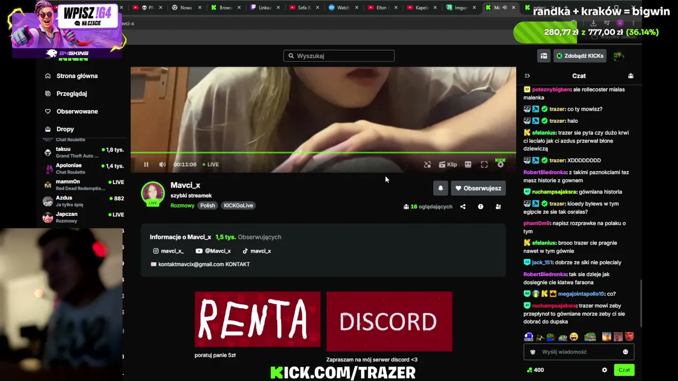Image resolution: width=678 pixels, height=381 pixels.
Task: Send the message with the green Czat button
Action: click(x=625, y=370)
